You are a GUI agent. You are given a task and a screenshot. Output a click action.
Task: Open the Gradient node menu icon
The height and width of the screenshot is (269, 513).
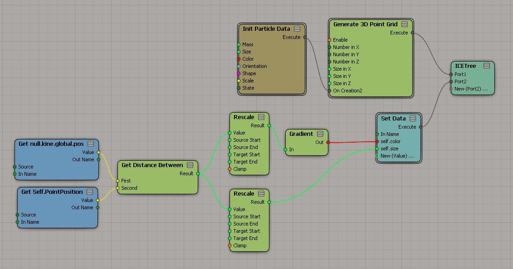320,134
